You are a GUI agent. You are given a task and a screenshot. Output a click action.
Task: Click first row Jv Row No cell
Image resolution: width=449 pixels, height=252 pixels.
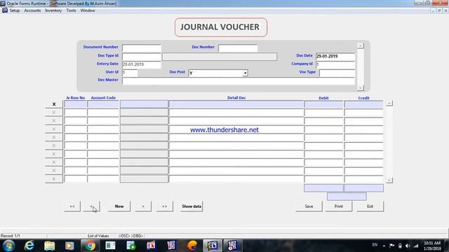click(75, 104)
